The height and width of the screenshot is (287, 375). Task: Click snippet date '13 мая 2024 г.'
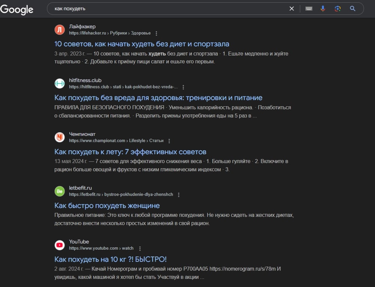click(x=71, y=161)
